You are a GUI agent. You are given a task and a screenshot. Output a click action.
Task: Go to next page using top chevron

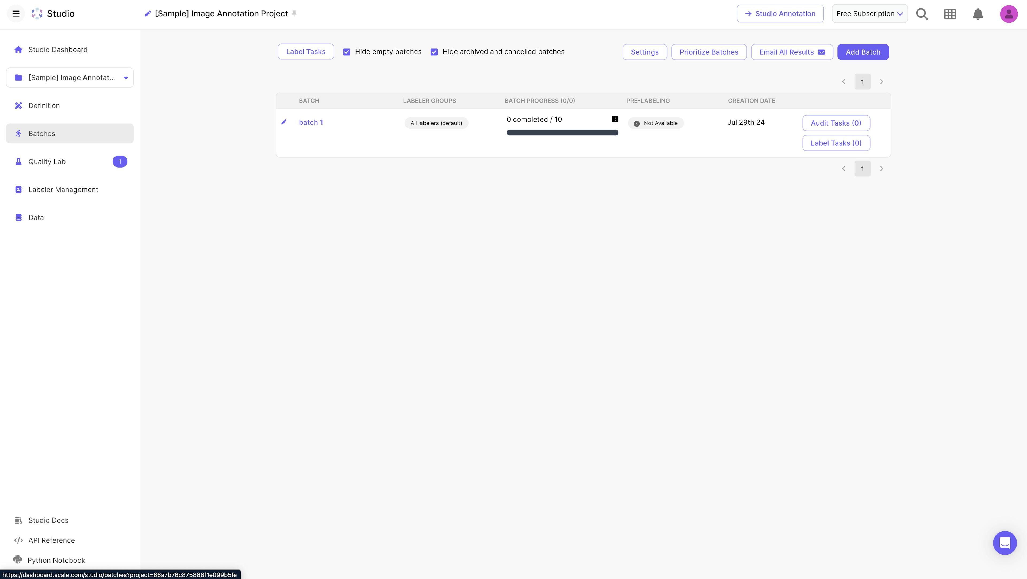point(882,81)
